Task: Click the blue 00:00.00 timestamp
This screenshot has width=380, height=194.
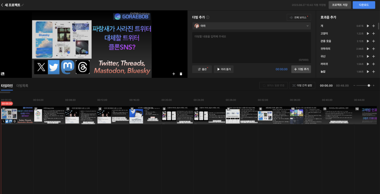Action: point(281,69)
